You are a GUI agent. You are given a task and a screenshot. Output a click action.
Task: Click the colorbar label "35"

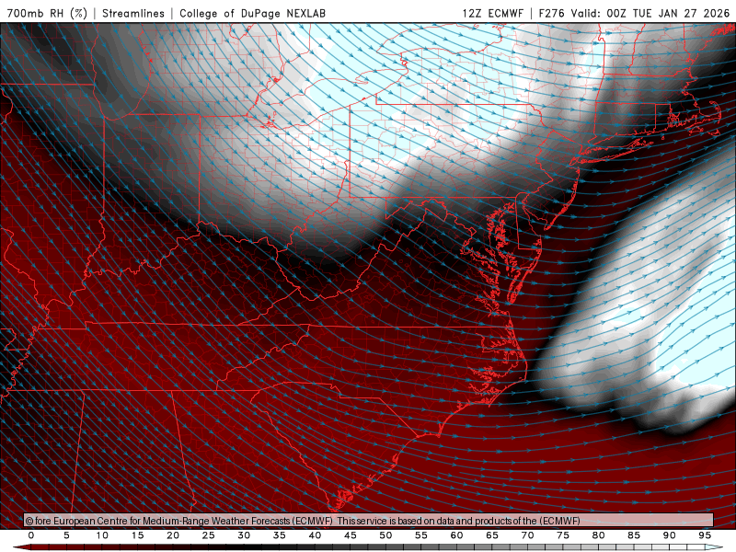pos(280,535)
